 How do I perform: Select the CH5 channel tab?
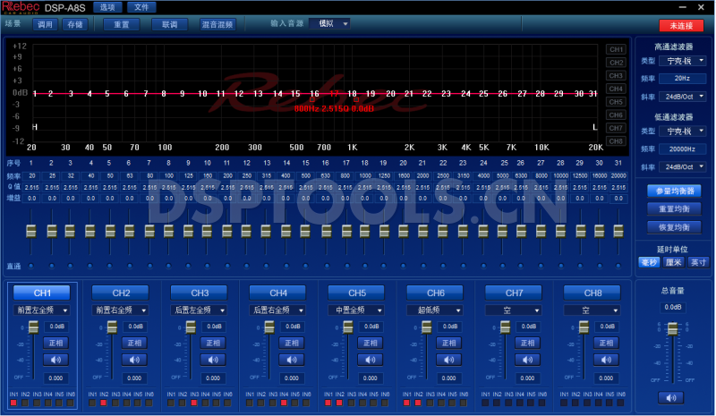click(356, 293)
